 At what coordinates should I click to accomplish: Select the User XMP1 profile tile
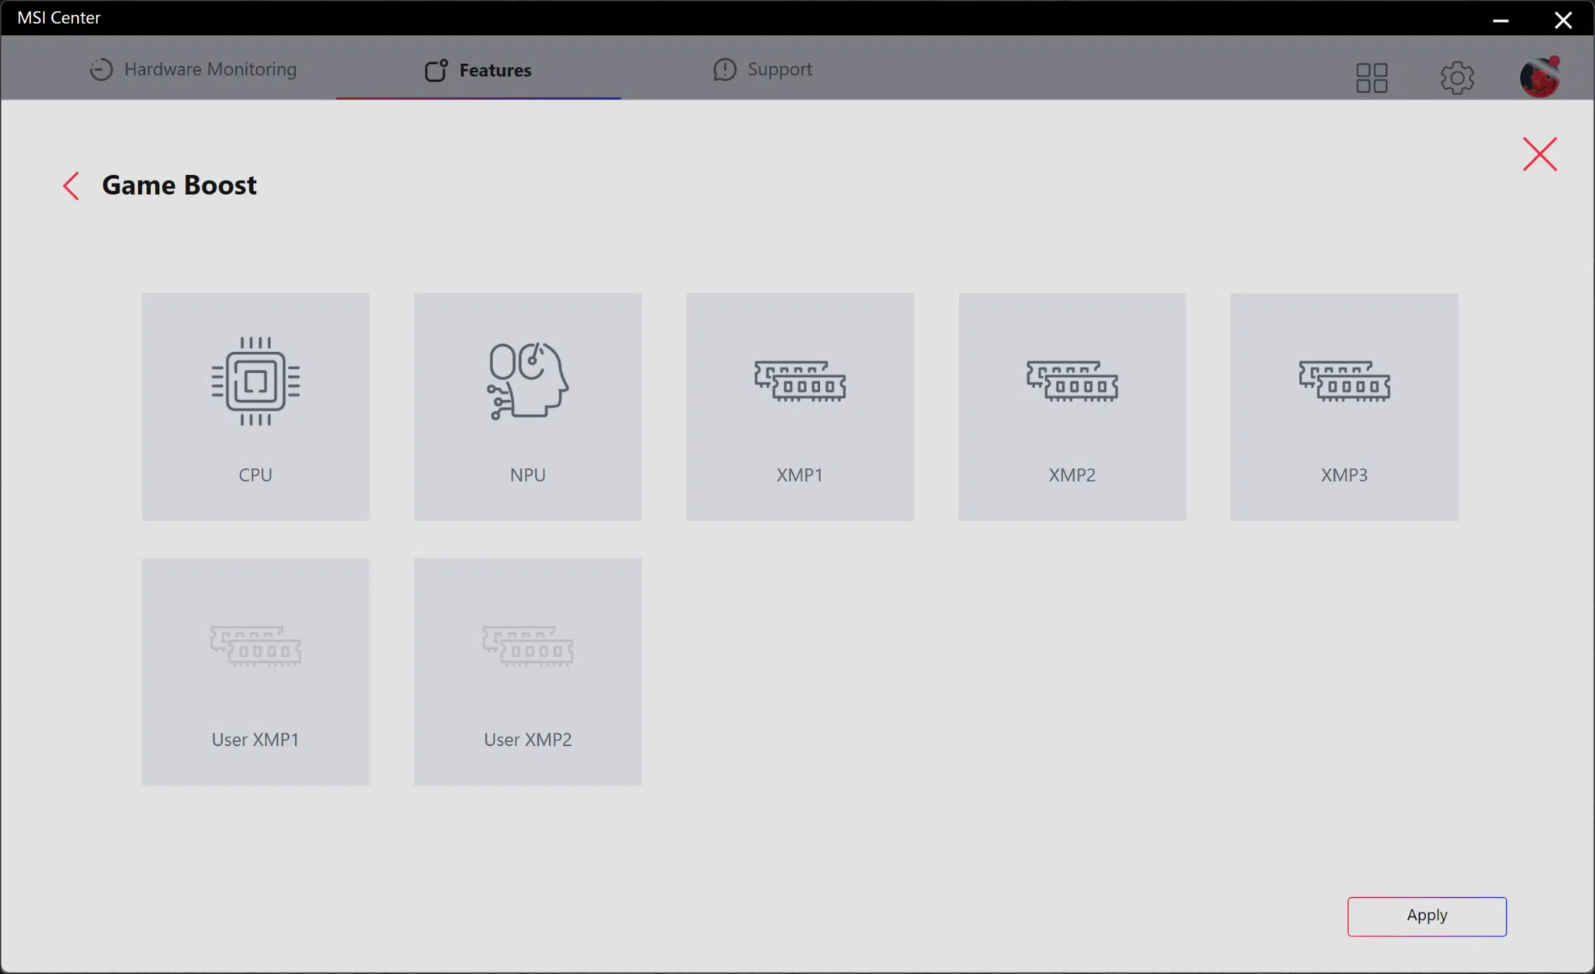255,671
